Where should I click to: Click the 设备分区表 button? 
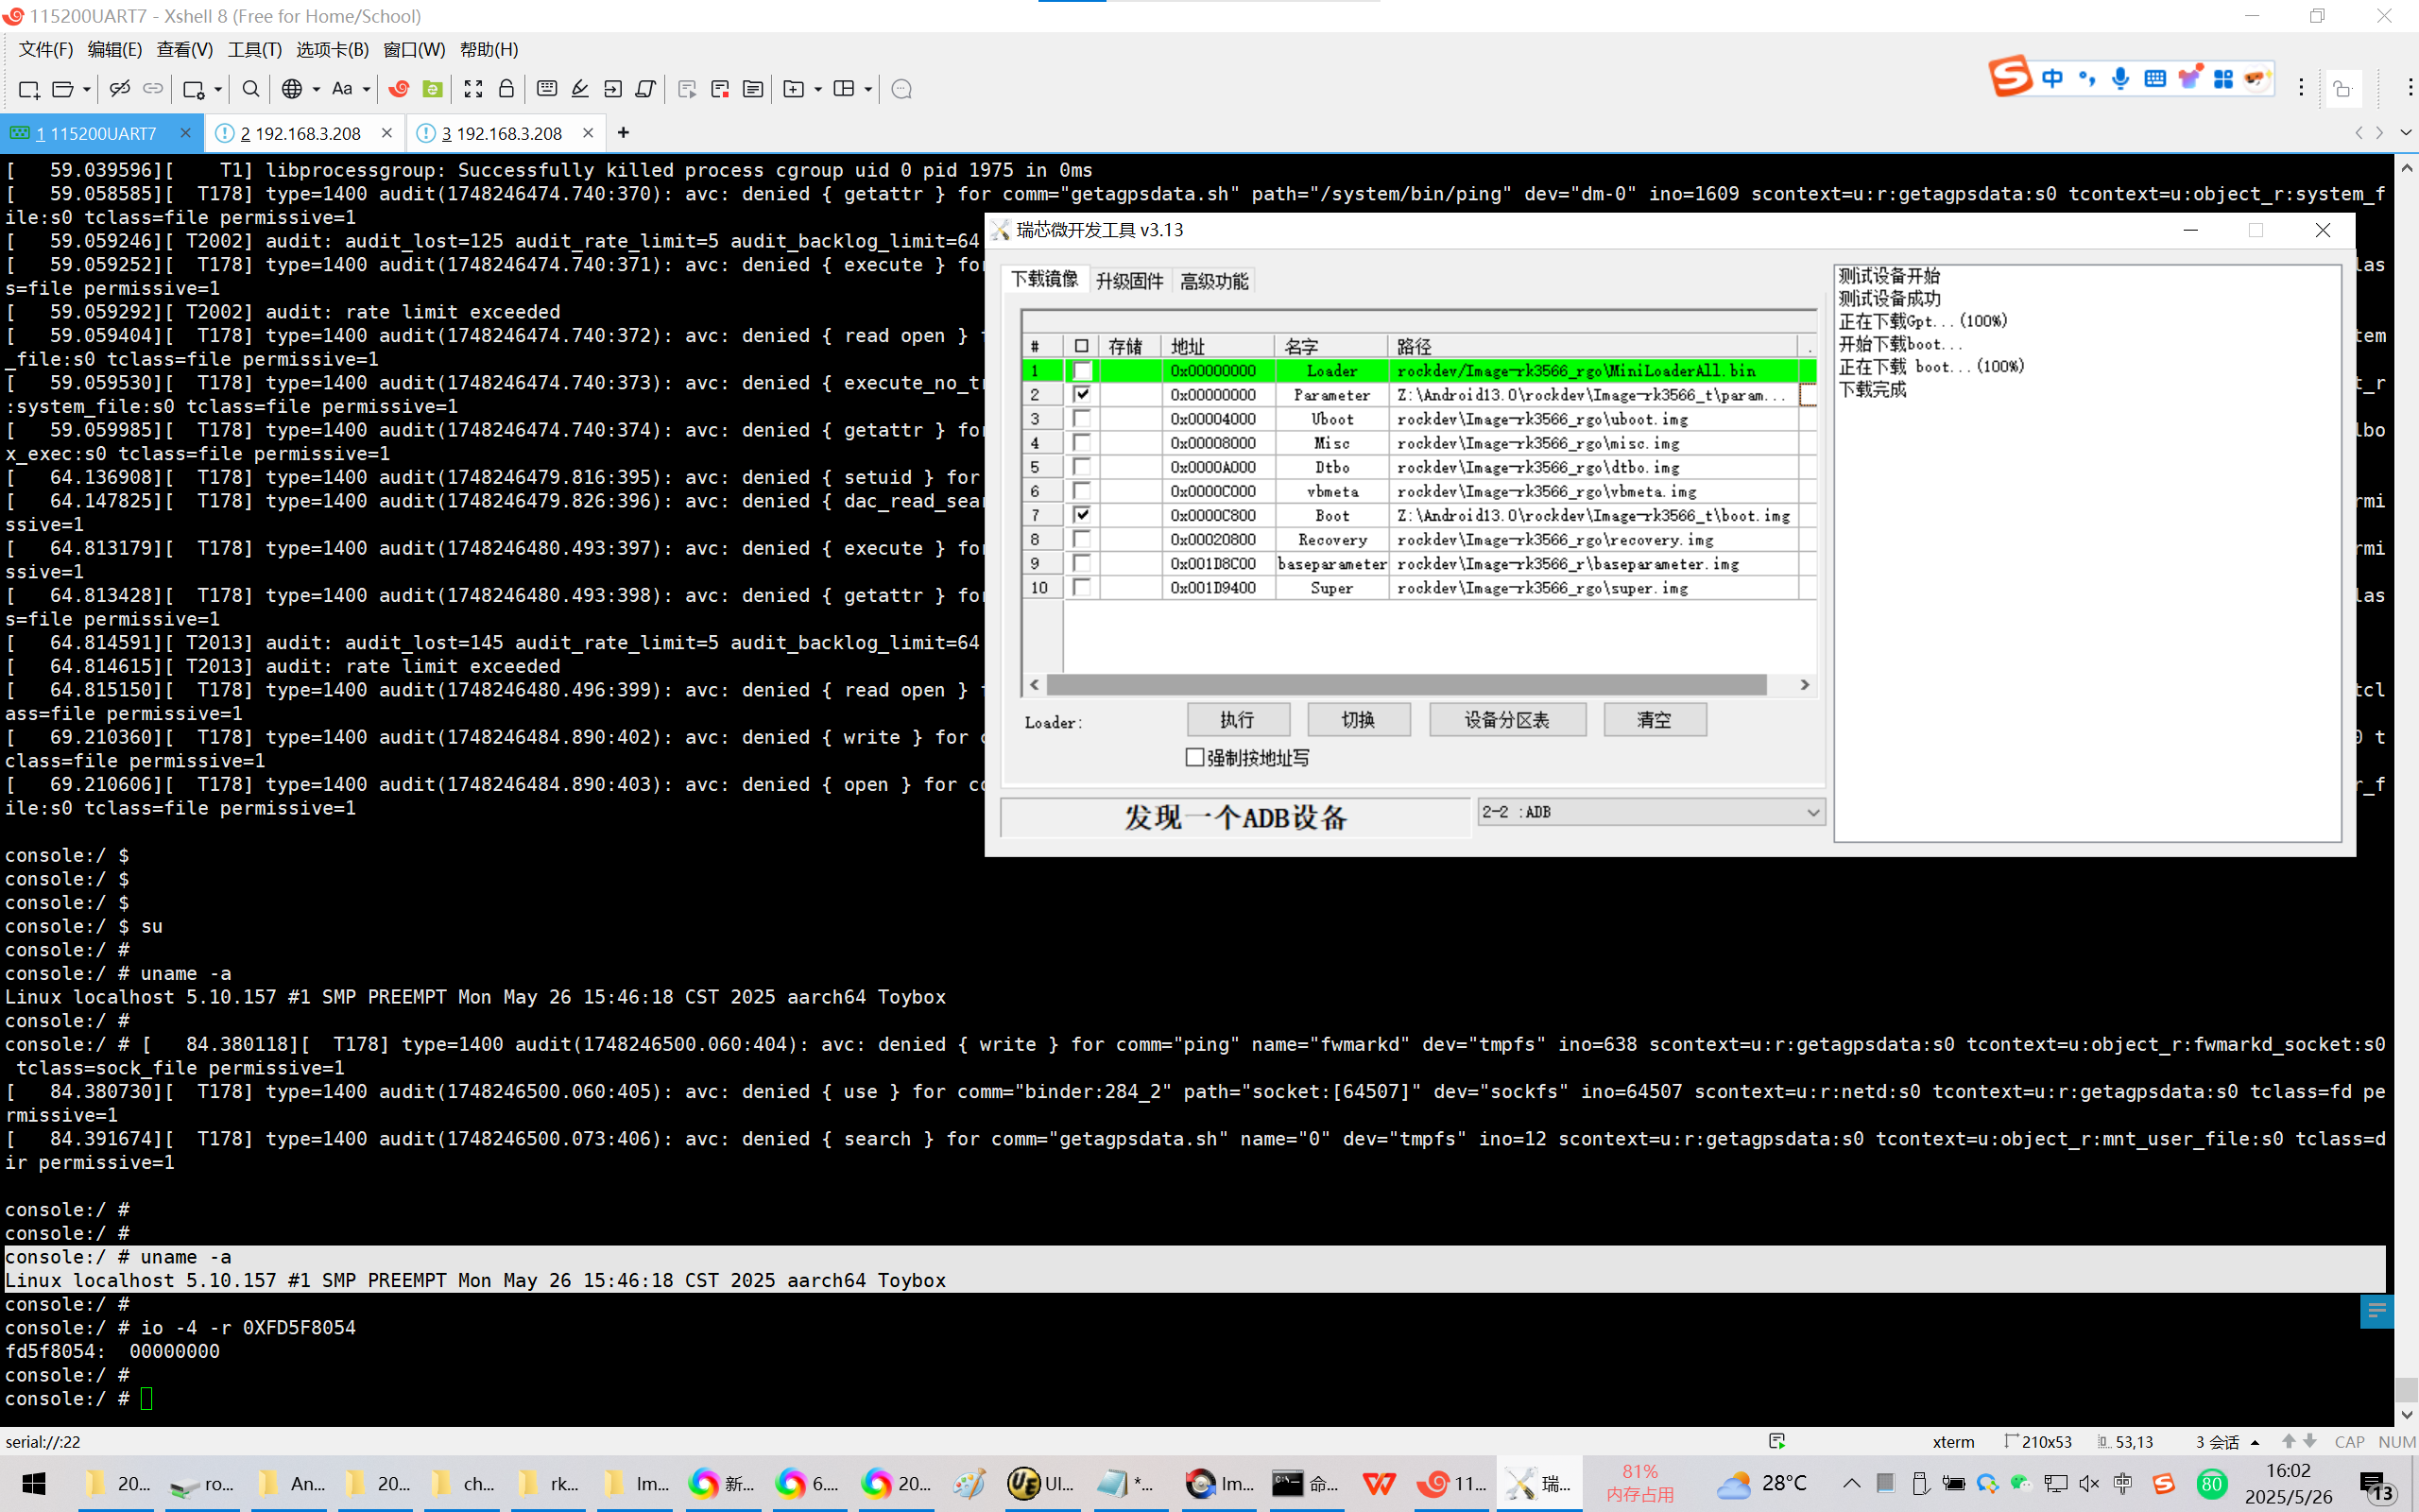pos(1506,720)
